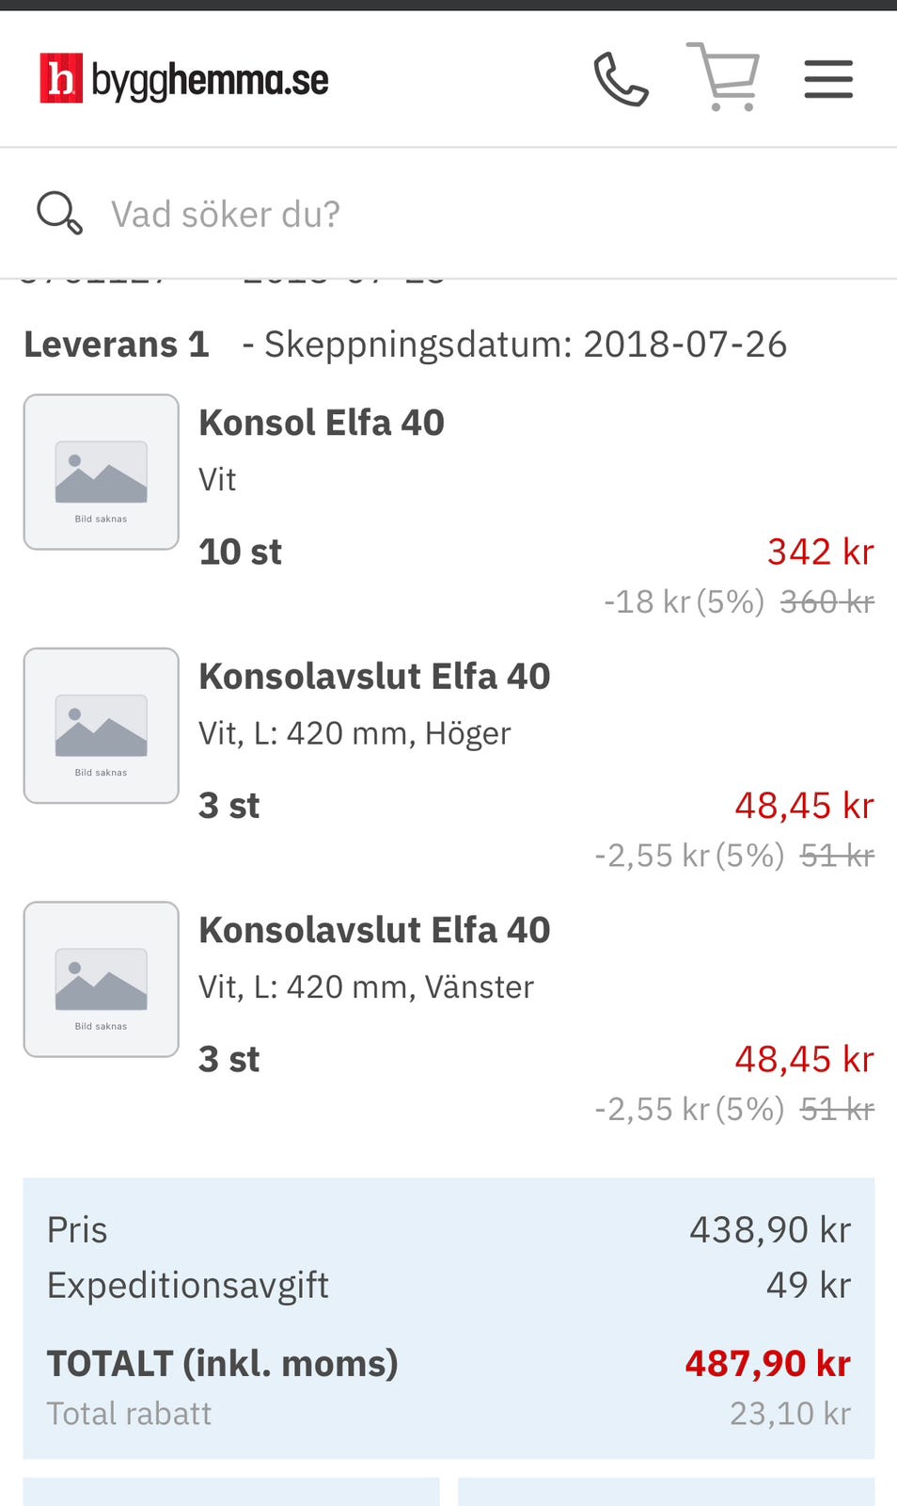Click the 342 kr price
The height and width of the screenshot is (1506, 897).
pyautogui.click(x=820, y=552)
